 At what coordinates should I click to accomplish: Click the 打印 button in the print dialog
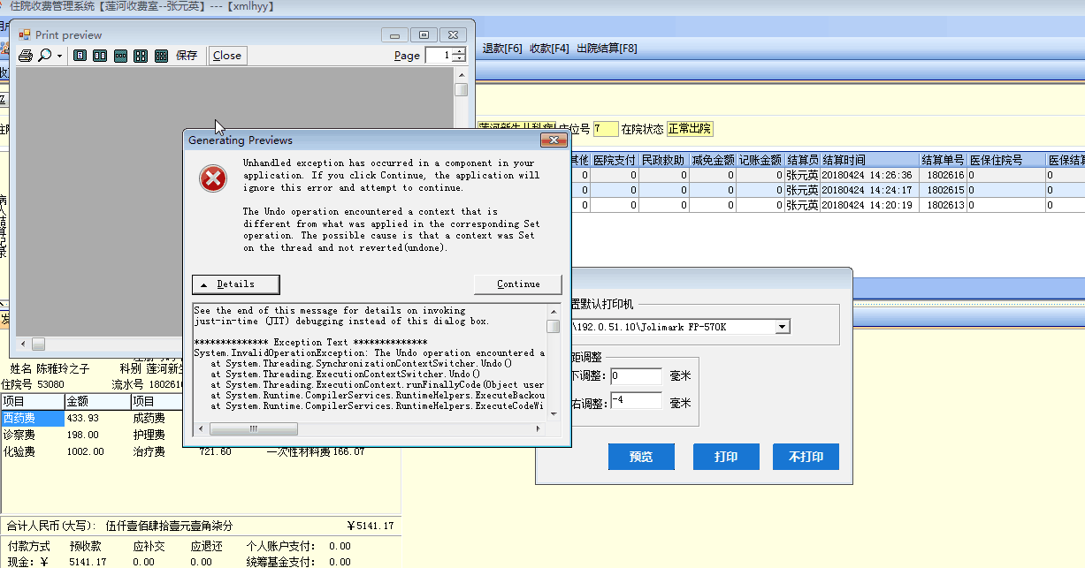tap(726, 457)
